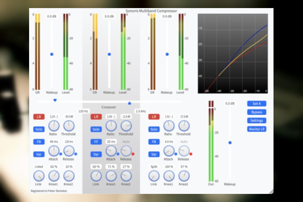
Task: Click the high band Makeup slider handle
Action: click(167, 54)
